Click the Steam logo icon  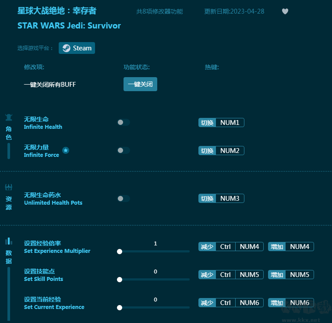pos(66,48)
